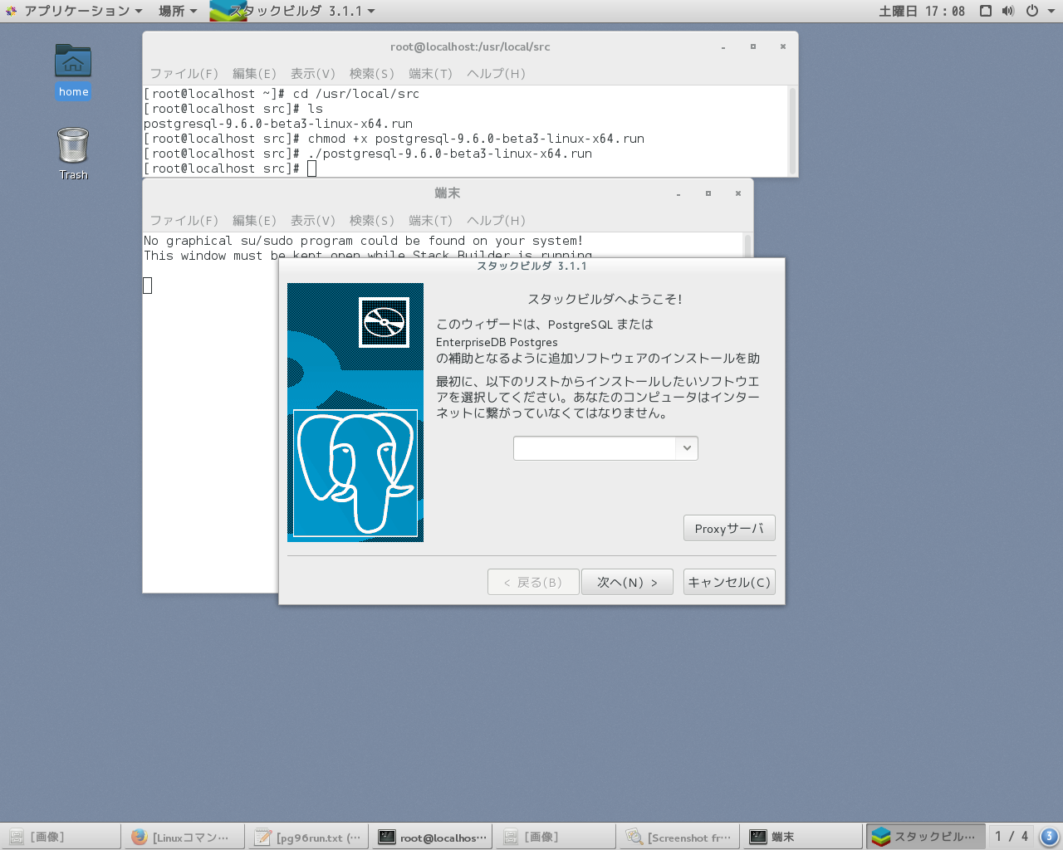Maximize the root@localhost terminal window
1063x850 pixels.
[753, 47]
